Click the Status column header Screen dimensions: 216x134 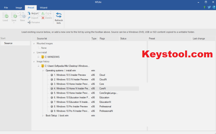(133, 39)
